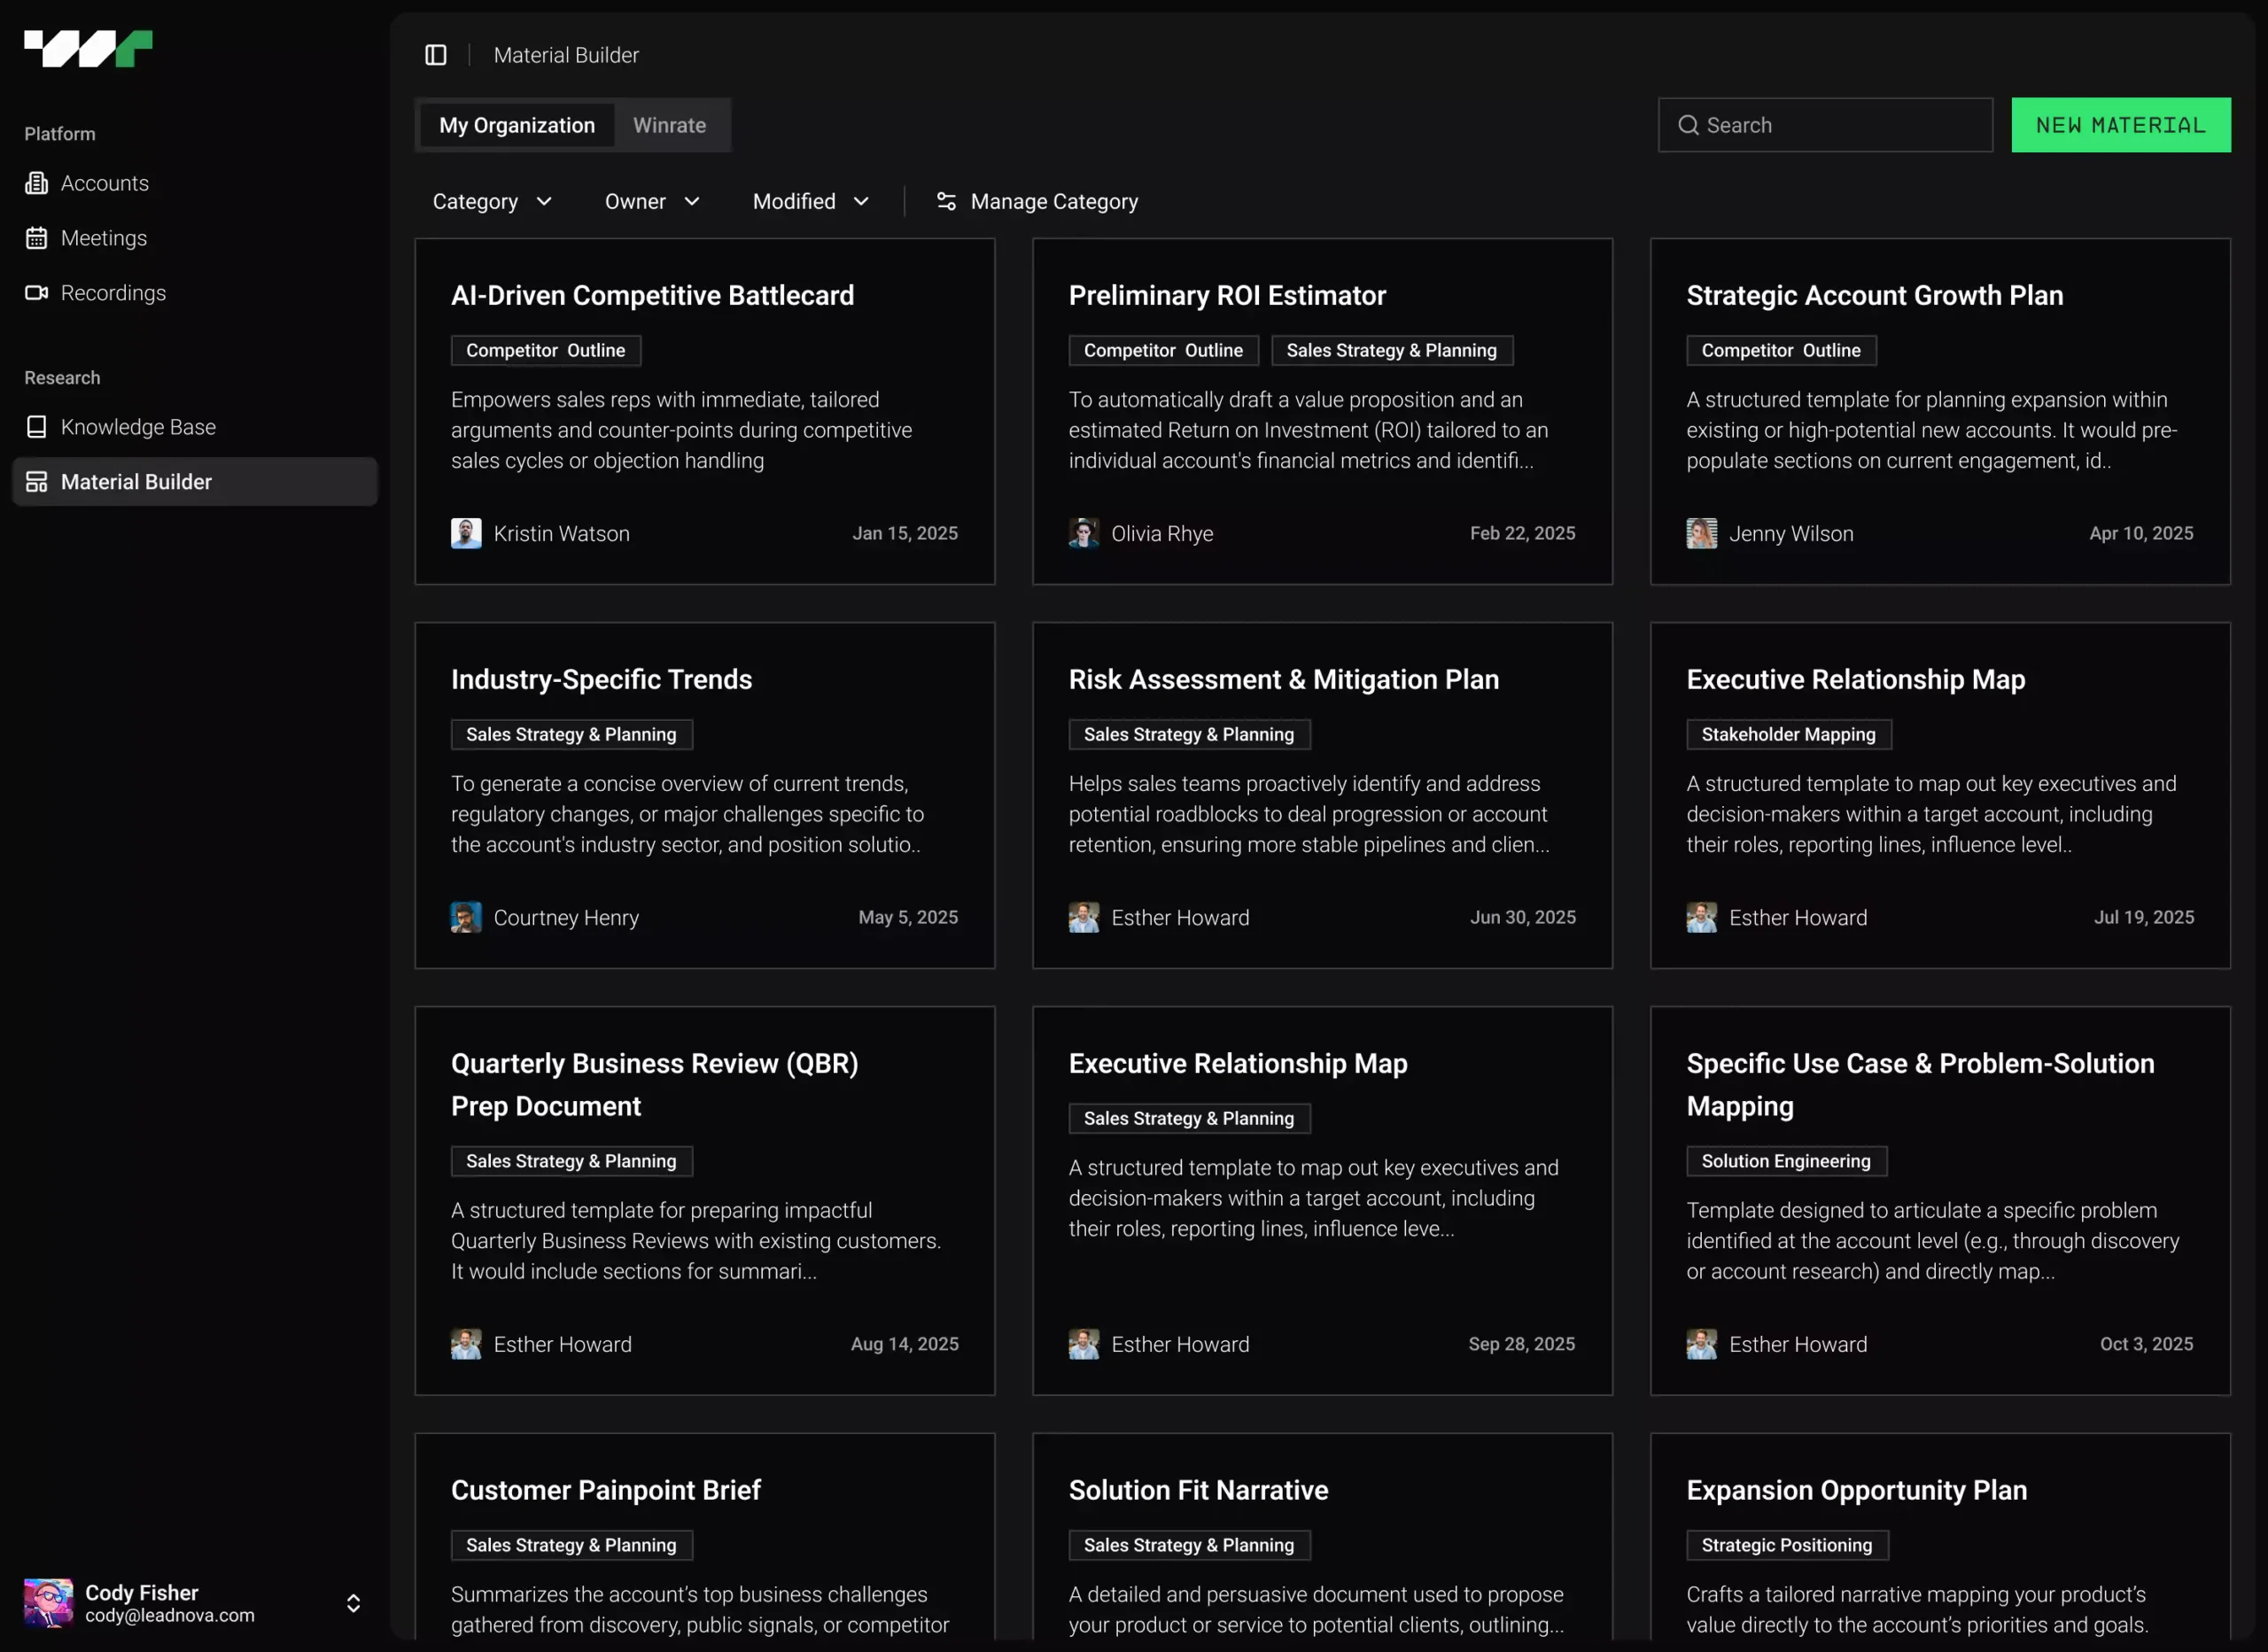The image size is (2268, 1652).
Task: Click Cody Fisher's avatar
Action: click(x=48, y=1603)
